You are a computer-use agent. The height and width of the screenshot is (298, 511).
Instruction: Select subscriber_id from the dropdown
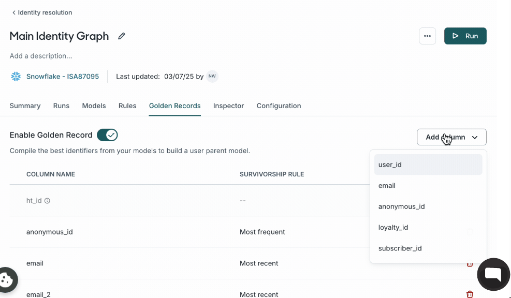click(x=428, y=248)
